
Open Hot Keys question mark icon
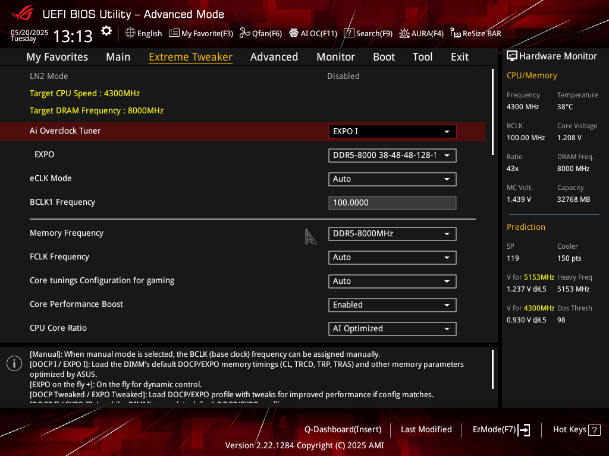594,430
